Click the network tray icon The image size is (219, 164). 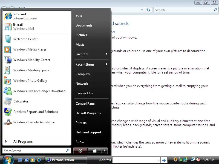point(193,160)
